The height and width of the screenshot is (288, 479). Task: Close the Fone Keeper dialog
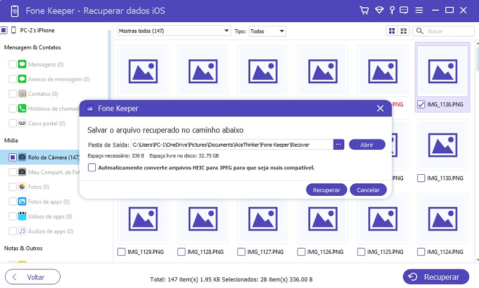click(x=380, y=108)
